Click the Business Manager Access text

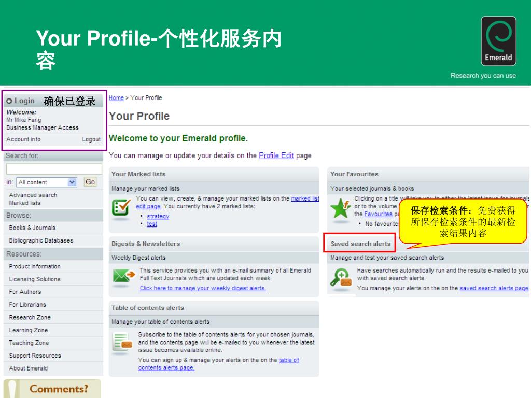coord(43,127)
